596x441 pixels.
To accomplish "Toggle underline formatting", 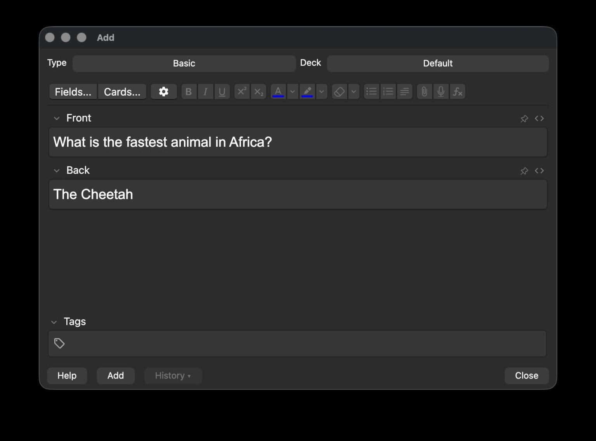I will (222, 92).
